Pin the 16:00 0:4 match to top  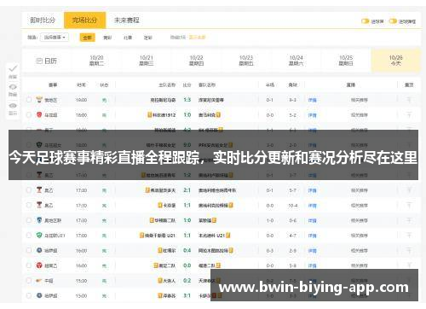[409, 250]
